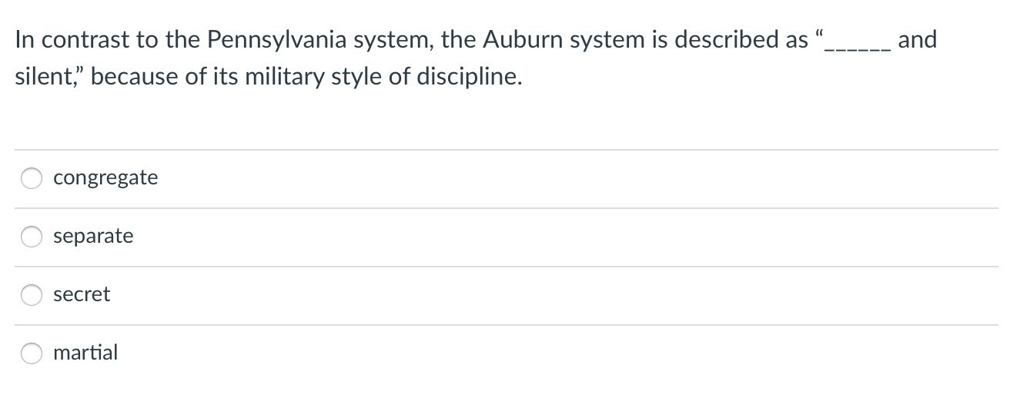Mark the secret option's radio circle
Image resolution: width=1010 pixels, height=398 pixels.
point(32,296)
